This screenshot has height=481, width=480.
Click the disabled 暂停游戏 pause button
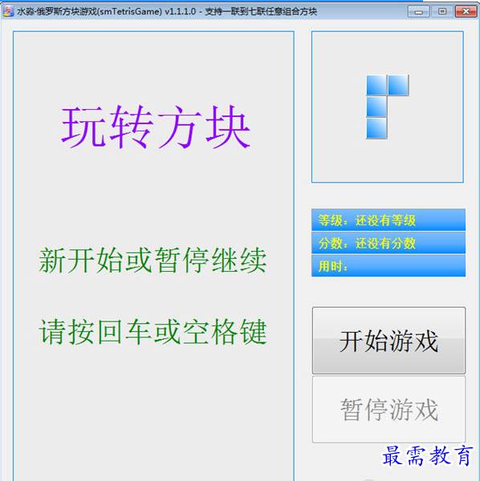click(x=388, y=409)
